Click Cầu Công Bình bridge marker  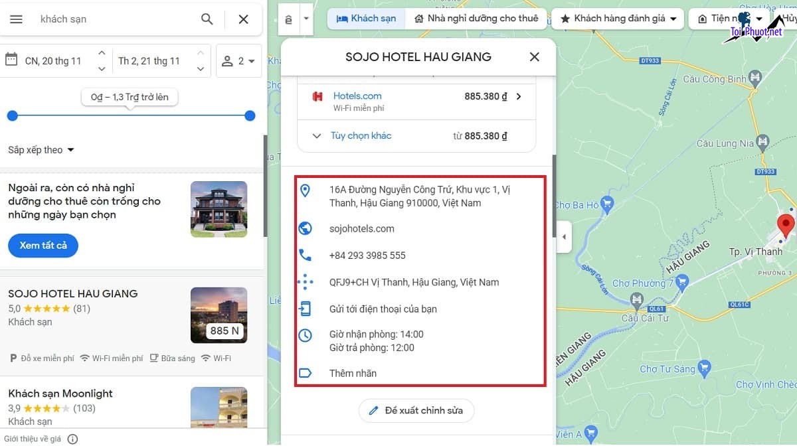pos(755,78)
